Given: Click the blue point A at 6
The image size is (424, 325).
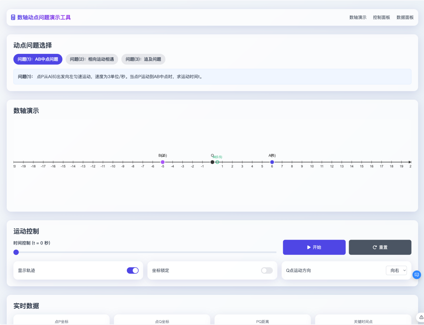Looking at the screenshot, I should click(272, 162).
